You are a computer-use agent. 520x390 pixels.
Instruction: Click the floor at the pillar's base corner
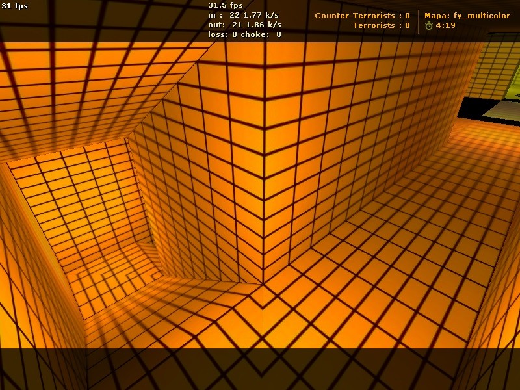(x=264, y=286)
